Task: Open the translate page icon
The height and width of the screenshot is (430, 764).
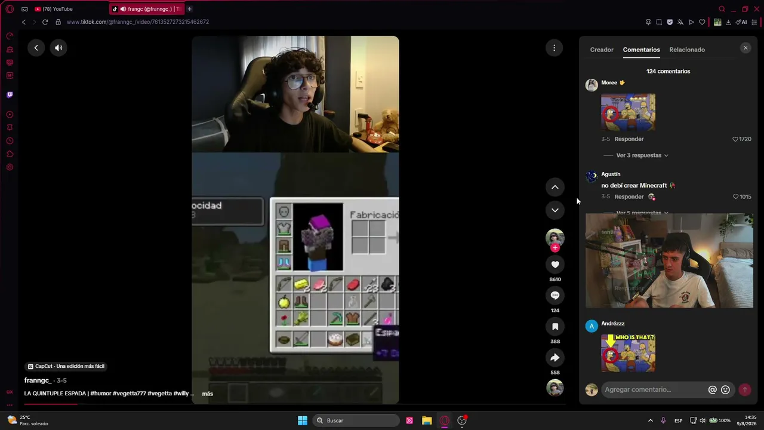Action: 680,22
